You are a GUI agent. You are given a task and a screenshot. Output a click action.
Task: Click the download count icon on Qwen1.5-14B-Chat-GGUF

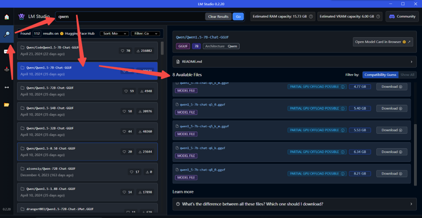click(x=140, y=111)
